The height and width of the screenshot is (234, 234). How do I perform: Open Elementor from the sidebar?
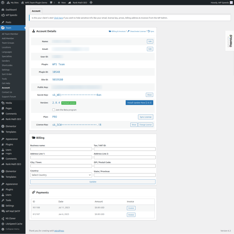(x=10, y=126)
